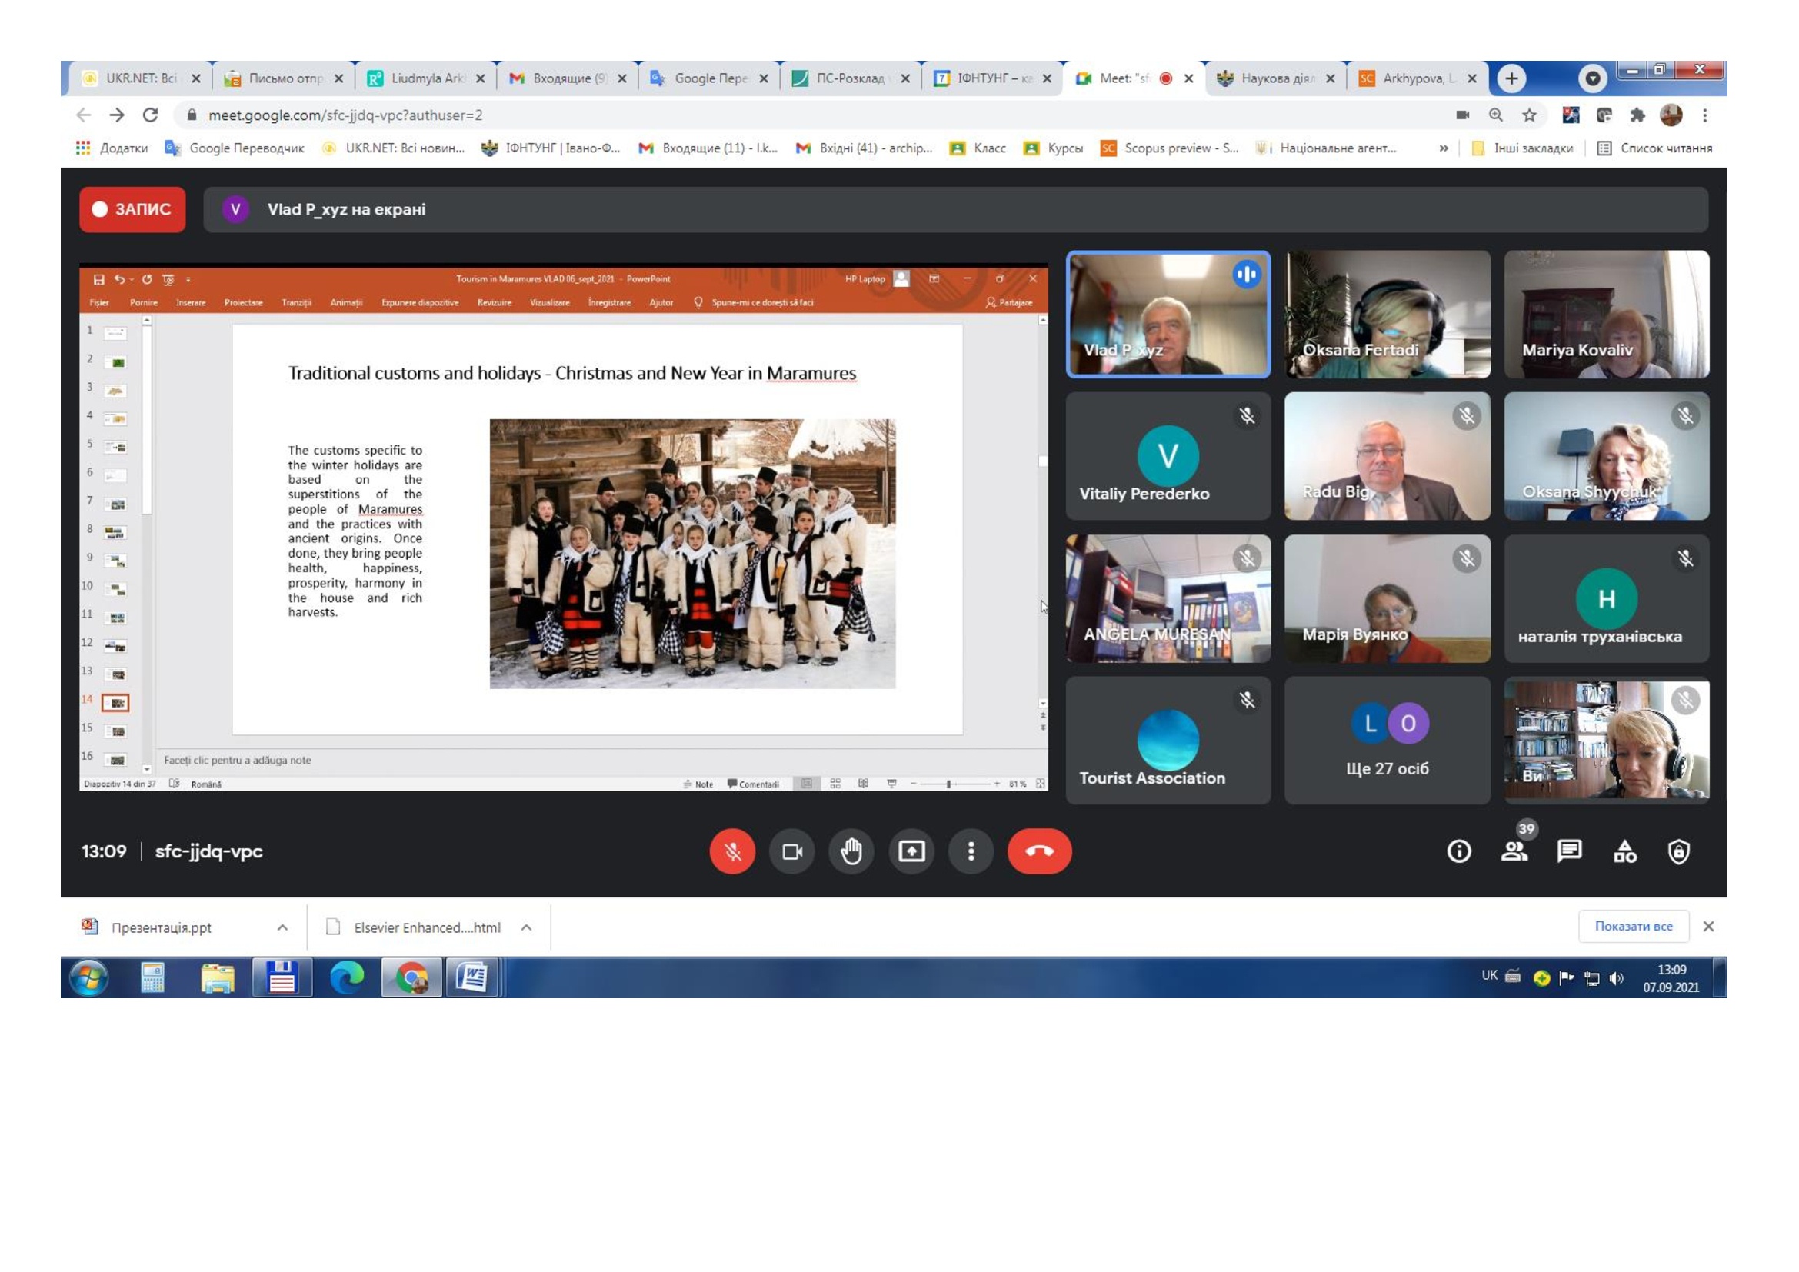Bookmark page with star icon
The height and width of the screenshot is (1272, 1799).
[x=1530, y=115]
